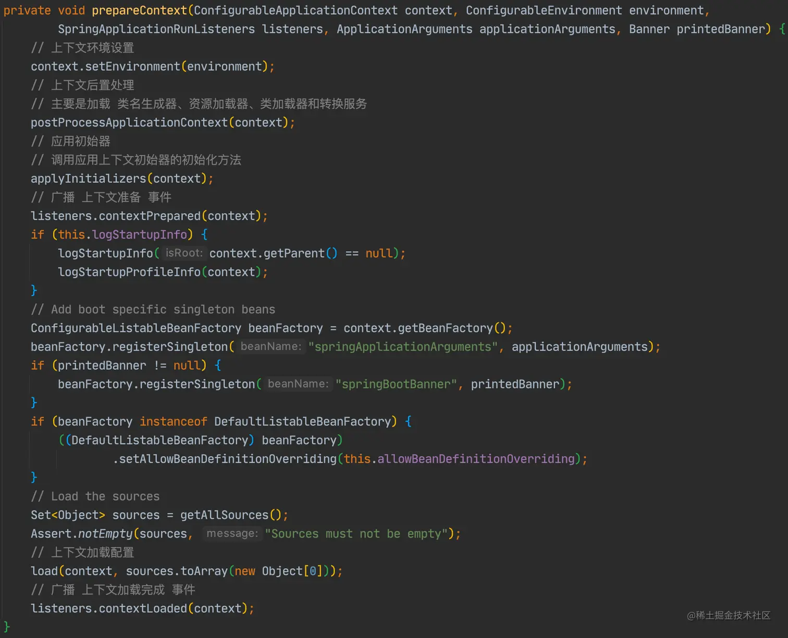Click the instanceof keyword
788x638 pixels.
point(173,422)
